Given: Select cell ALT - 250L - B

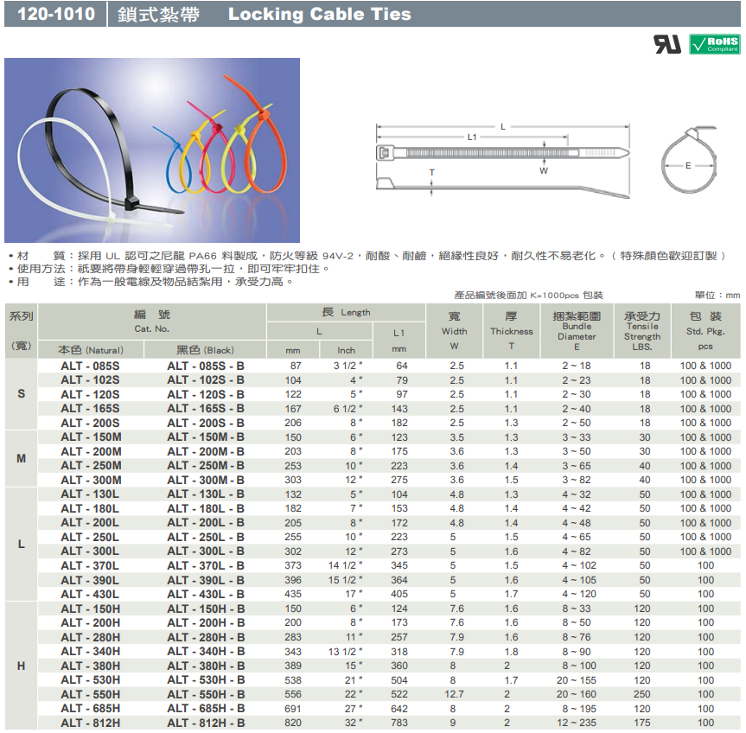Looking at the screenshot, I should click(206, 537).
